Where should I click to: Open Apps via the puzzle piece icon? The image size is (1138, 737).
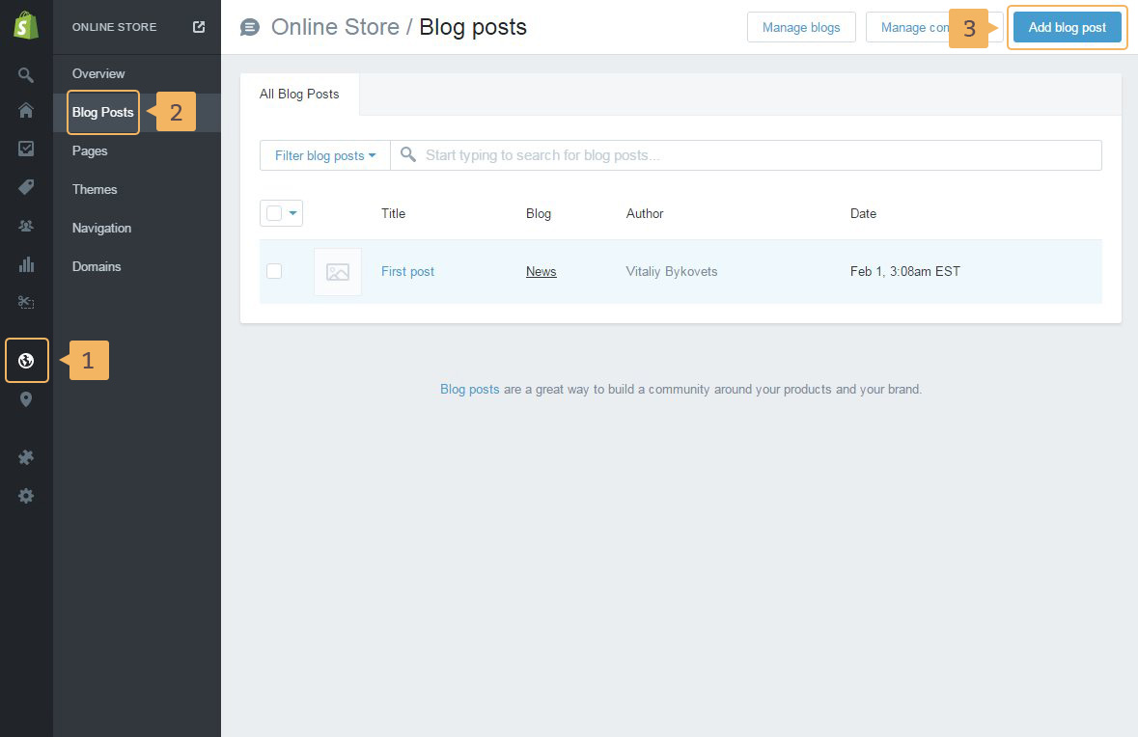point(26,457)
